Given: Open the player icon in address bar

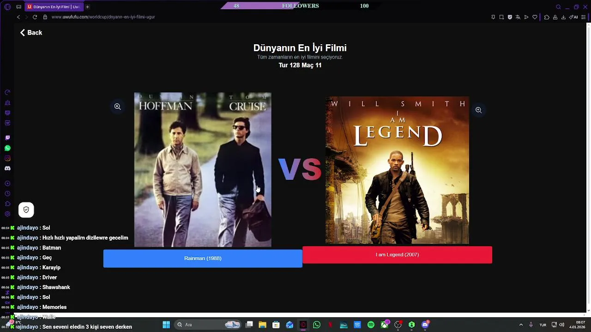Looking at the screenshot, I should [526, 17].
